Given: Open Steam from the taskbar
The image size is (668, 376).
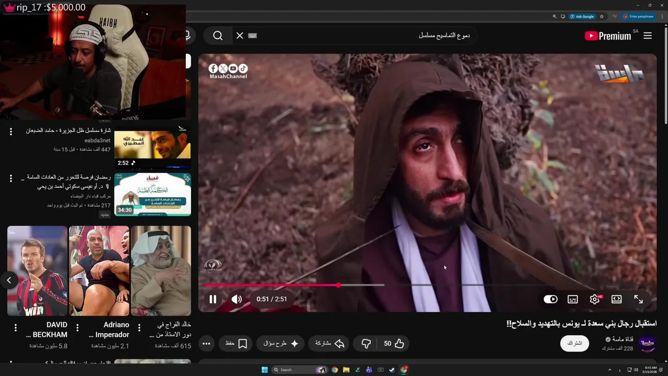Looking at the screenshot, I should pyautogui.click(x=392, y=370).
